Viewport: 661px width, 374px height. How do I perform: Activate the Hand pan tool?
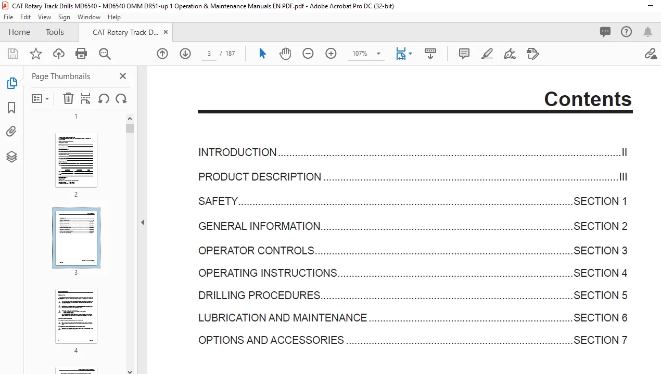tap(285, 54)
